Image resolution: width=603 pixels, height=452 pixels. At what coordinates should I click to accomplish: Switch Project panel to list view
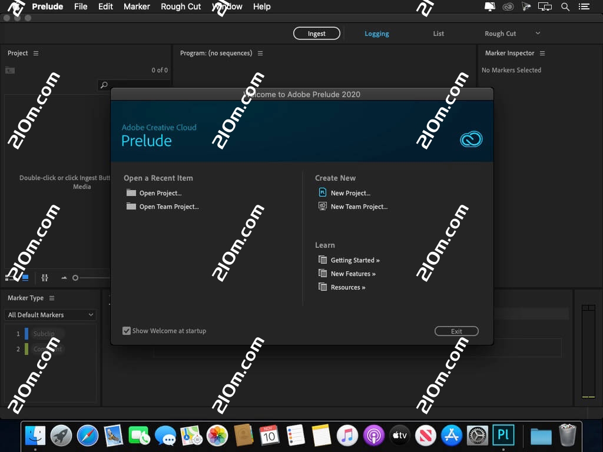click(9, 278)
